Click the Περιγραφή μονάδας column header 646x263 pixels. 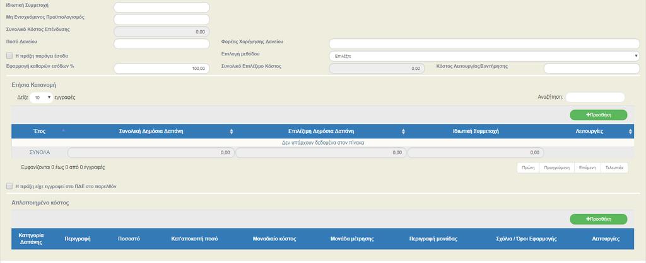(x=433, y=238)
